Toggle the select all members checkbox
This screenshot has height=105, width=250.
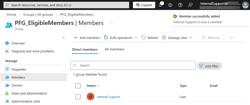[78, 86]
